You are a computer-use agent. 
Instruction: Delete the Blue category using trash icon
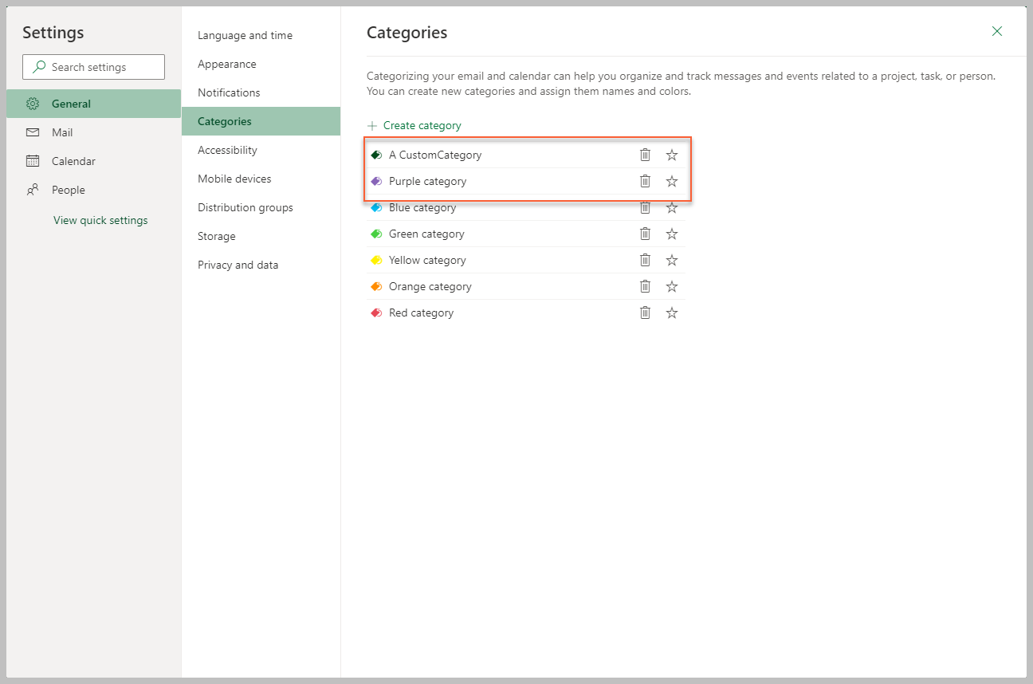click(645, 207)
